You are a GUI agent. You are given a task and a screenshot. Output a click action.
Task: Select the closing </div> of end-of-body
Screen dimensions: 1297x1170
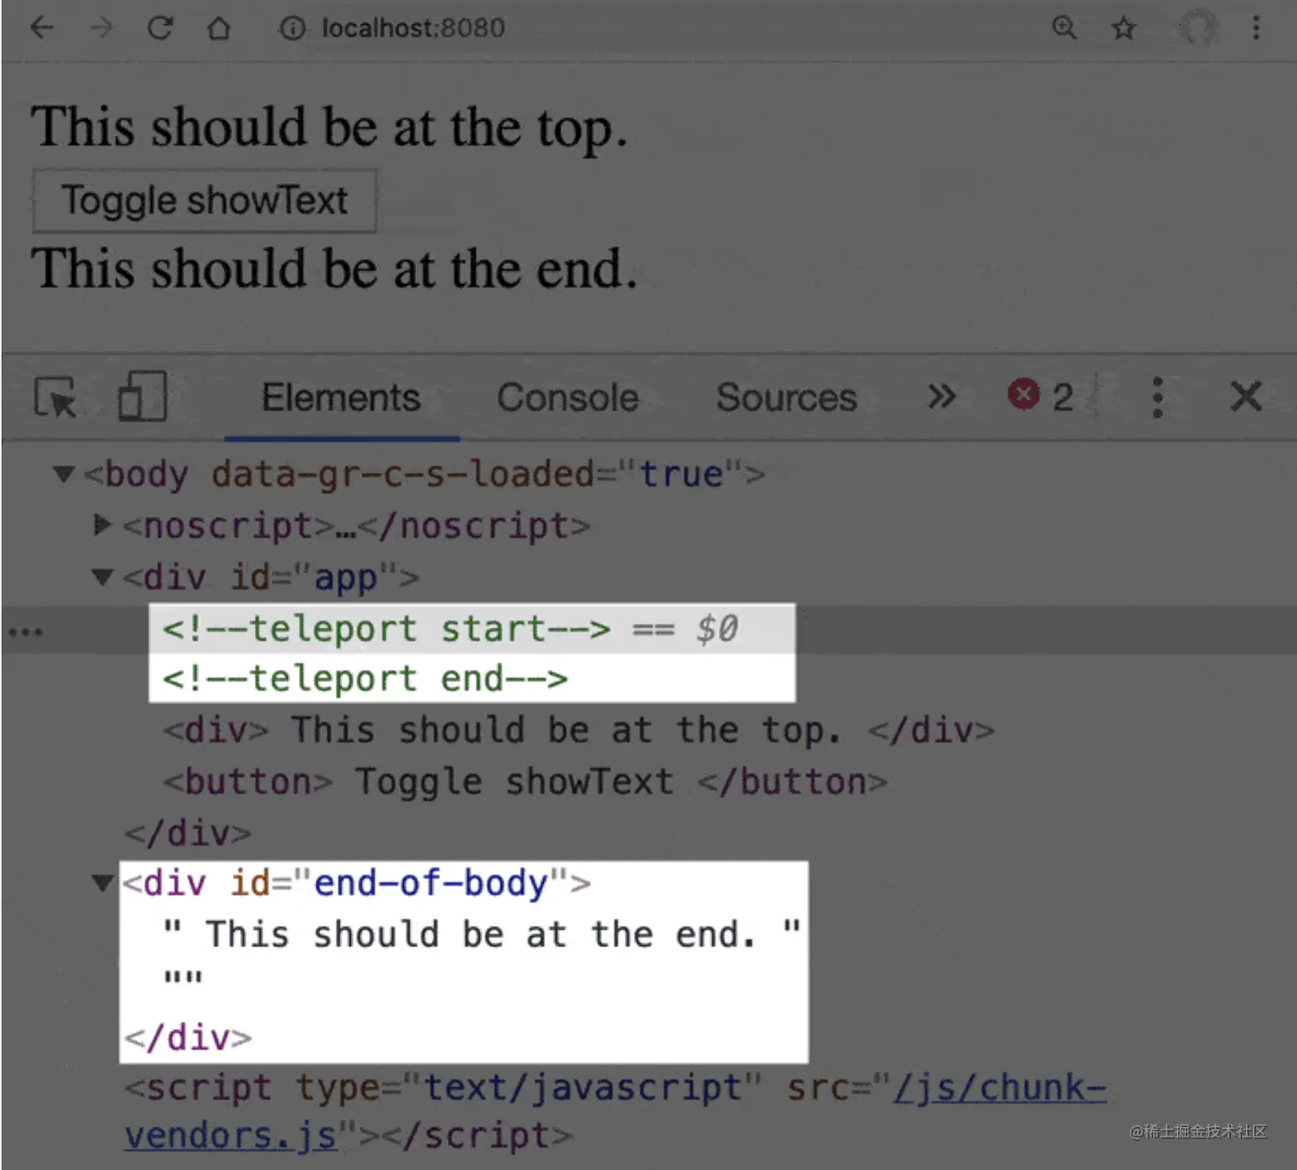point(188,1038)
